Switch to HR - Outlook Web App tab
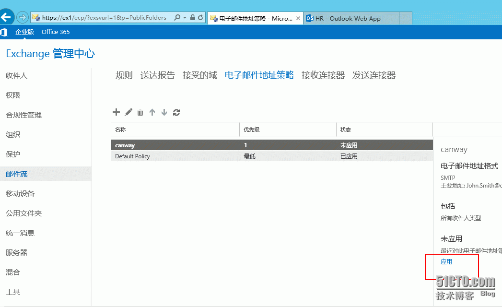The height and width of the screenshot is (307, 502). (350, 18)
